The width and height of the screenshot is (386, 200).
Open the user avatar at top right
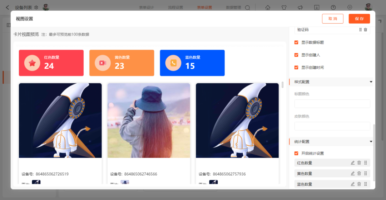coord(368,7)
